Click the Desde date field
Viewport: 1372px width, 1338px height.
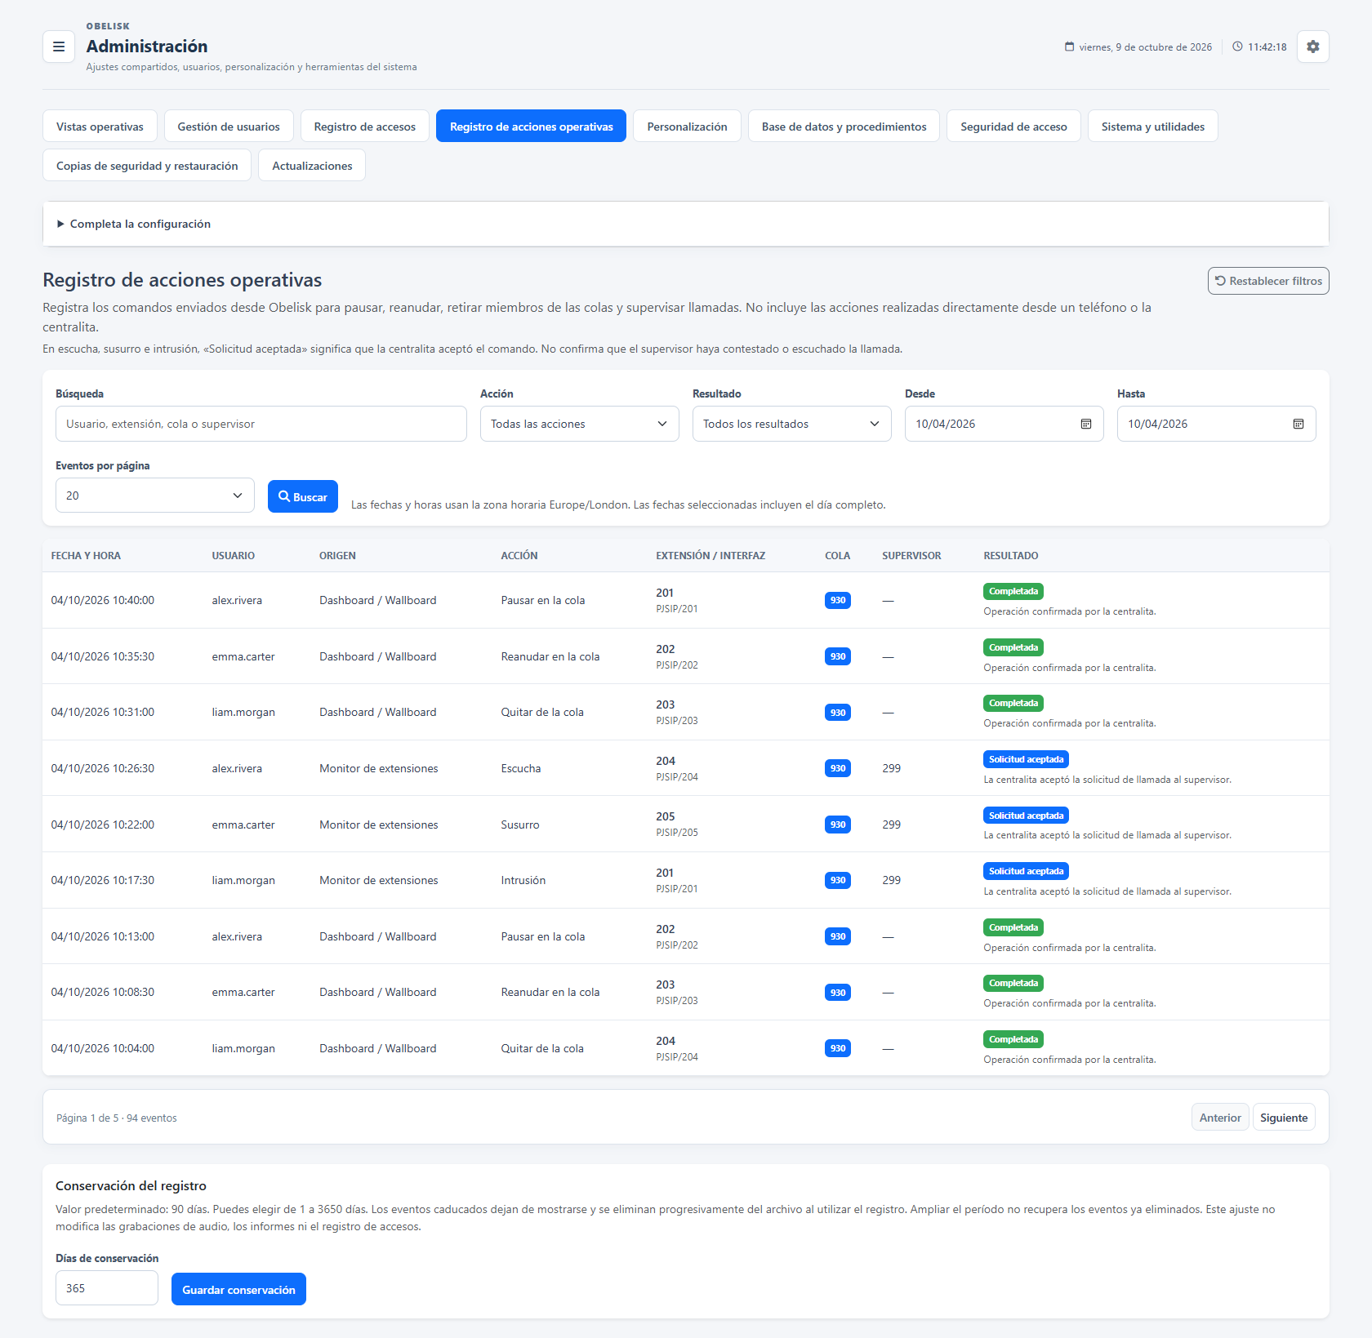click(x=1004, y=424)
